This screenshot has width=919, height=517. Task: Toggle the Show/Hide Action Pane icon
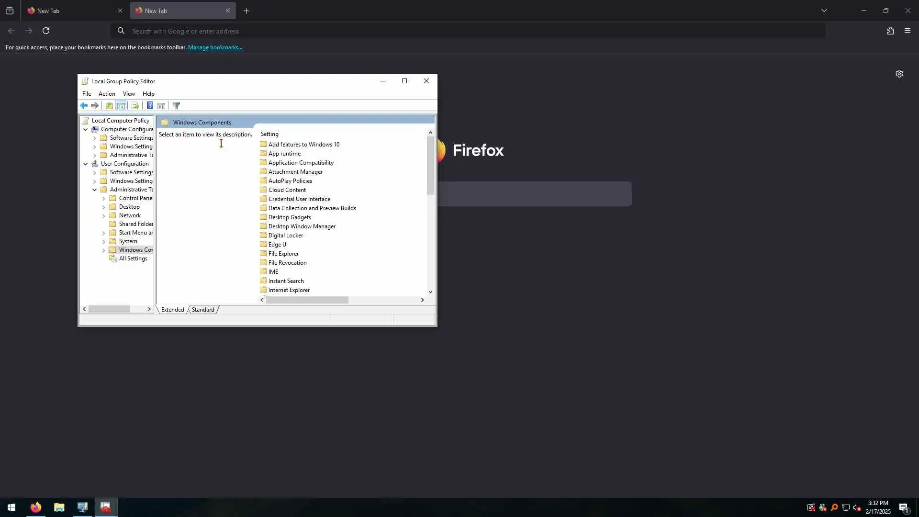tap(161, 106)
